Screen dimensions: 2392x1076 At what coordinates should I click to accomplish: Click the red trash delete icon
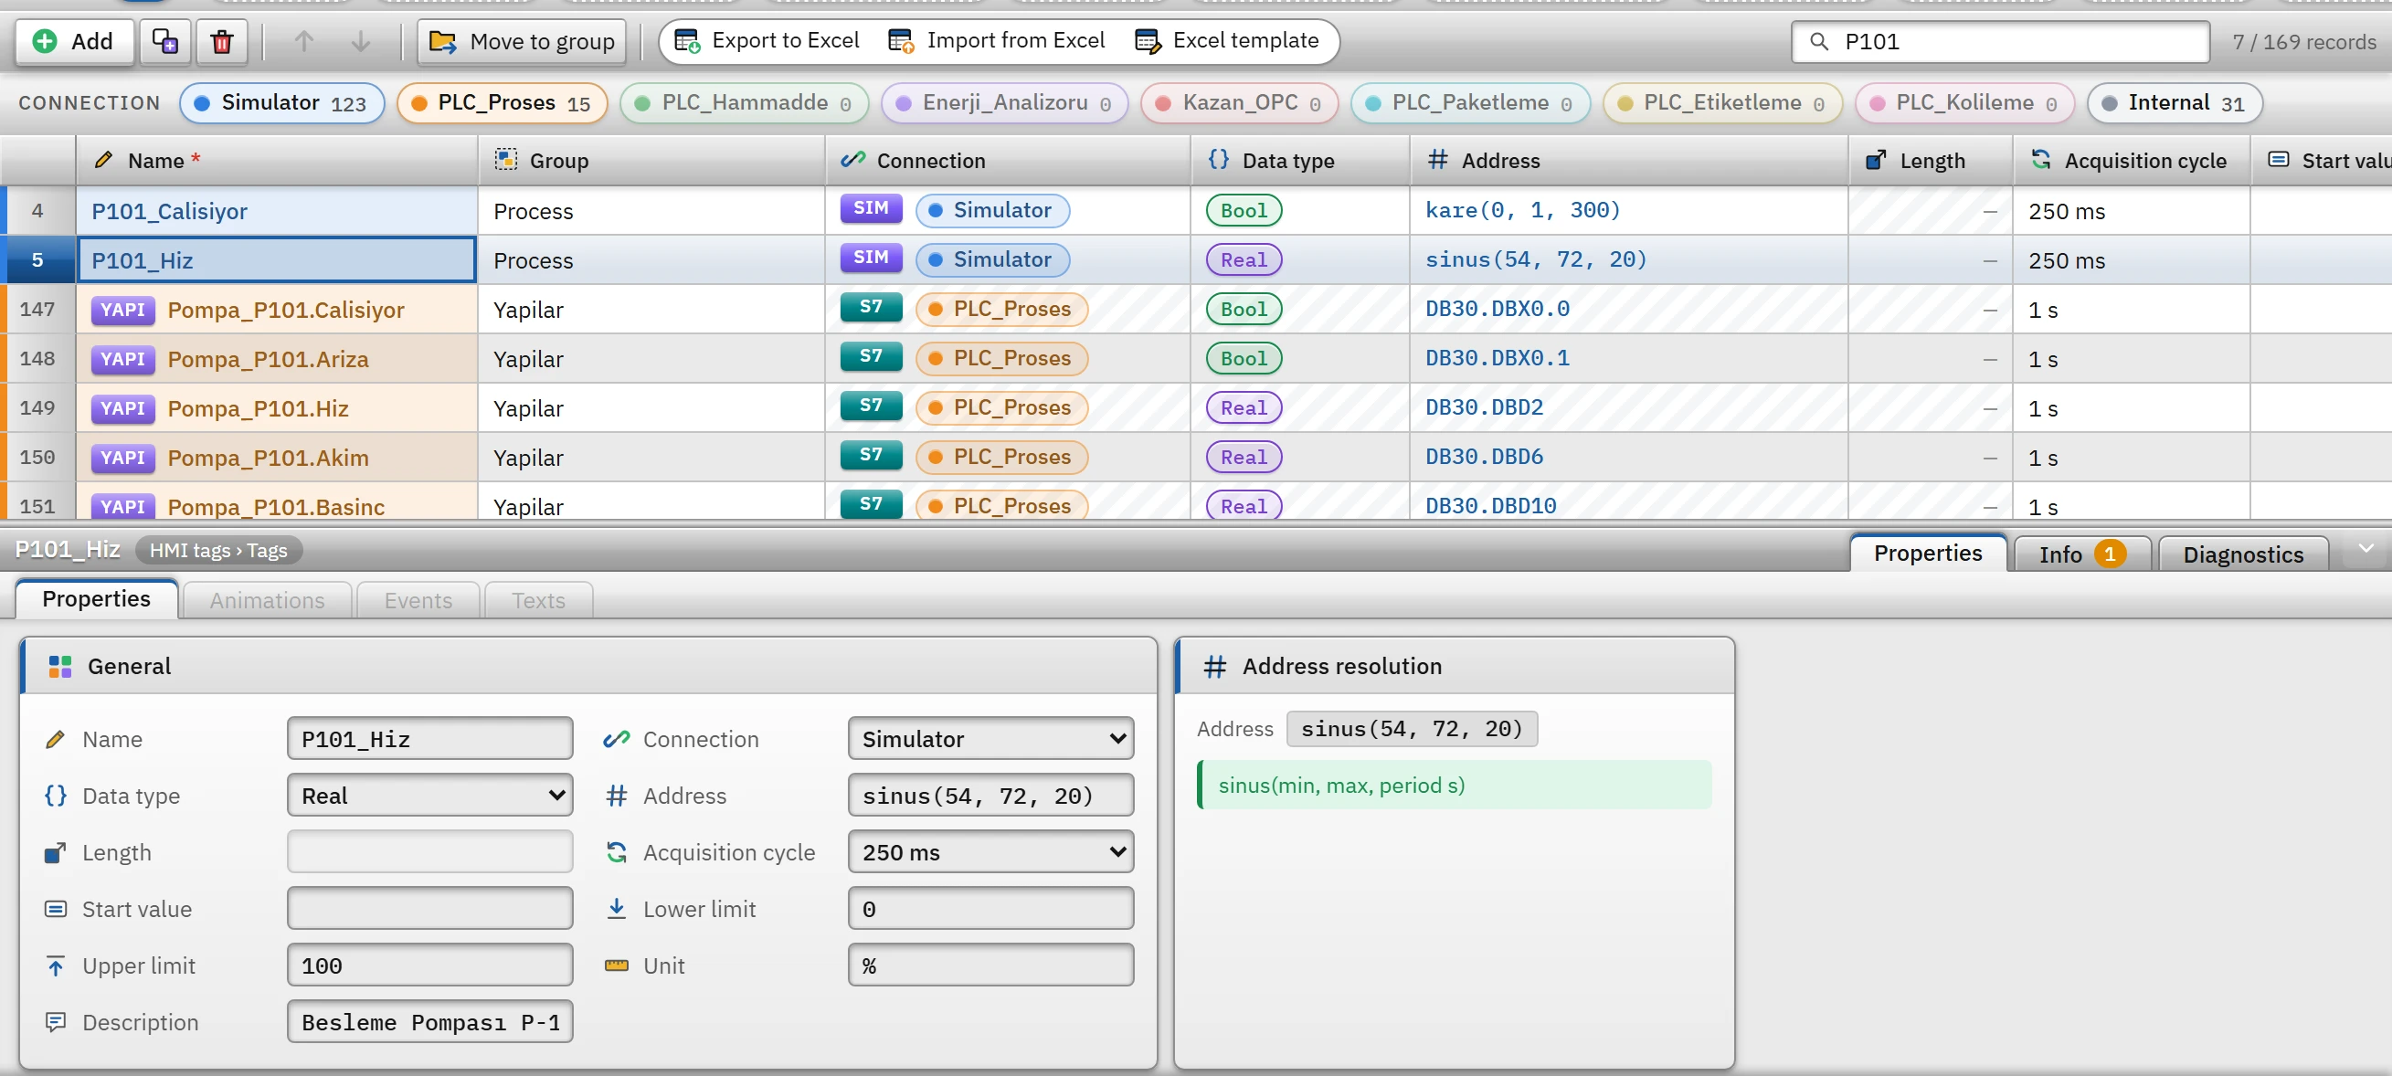point(222,42)
